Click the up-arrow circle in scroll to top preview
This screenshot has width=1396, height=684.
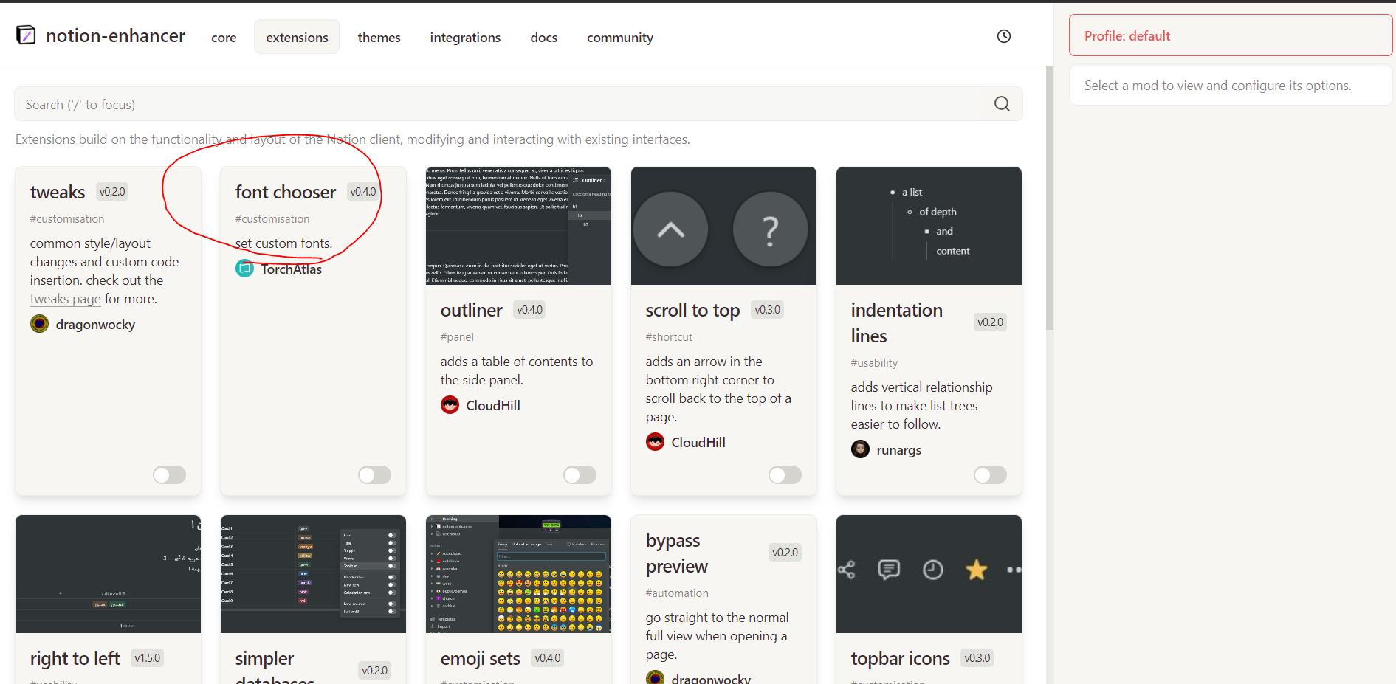pyautogui.click(x=670, y=229)
